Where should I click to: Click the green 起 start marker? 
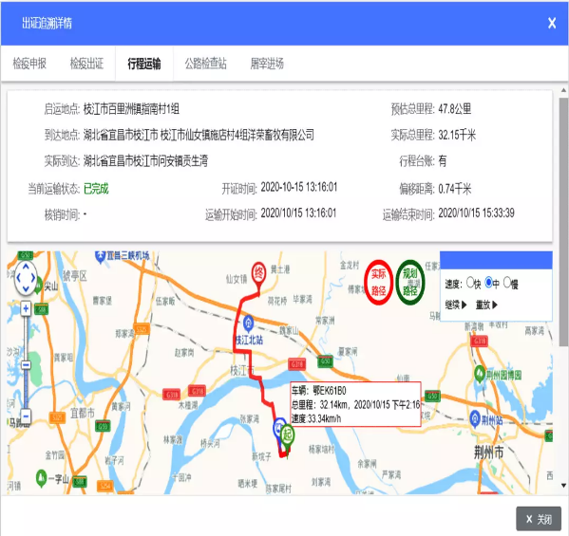click(x=288, y=436)
